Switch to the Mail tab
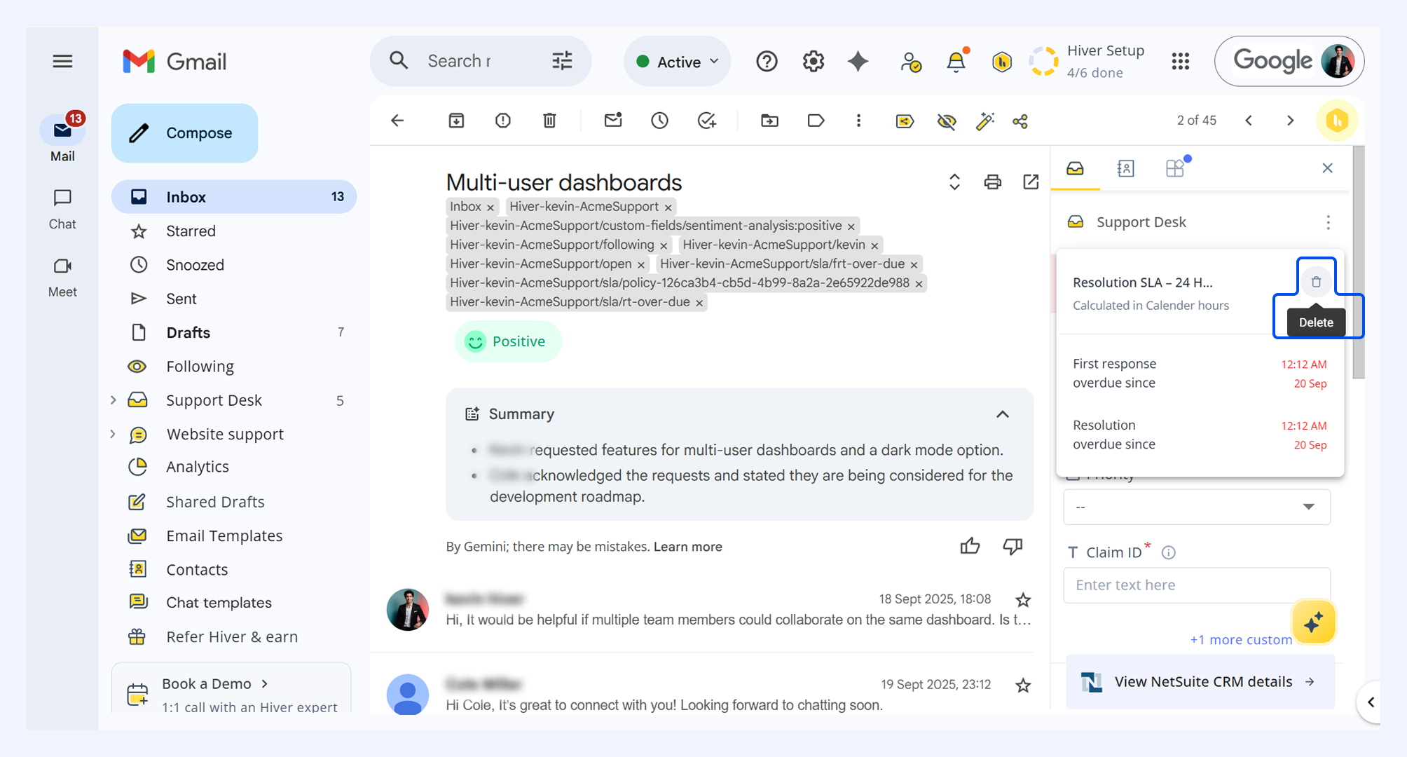Image resolution: width=1407 pixels, height=757 pixels. pyautogui.click(x=62, y=137)
